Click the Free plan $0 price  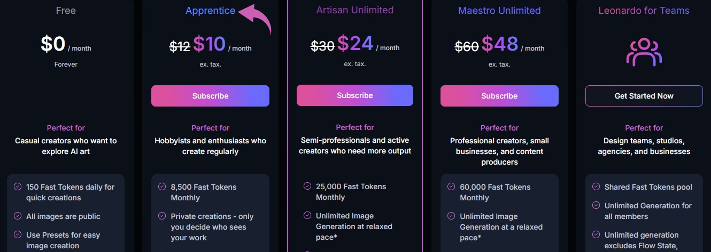click(x=53, y=44)
